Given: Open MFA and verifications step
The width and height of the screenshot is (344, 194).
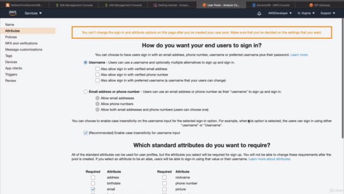Looking at the screenshot, I should tap(21, 43).
